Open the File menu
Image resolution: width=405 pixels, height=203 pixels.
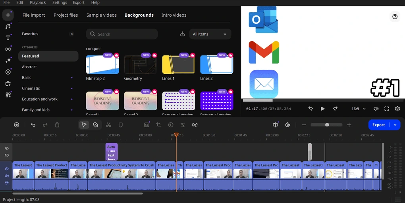tap(6, 2)
